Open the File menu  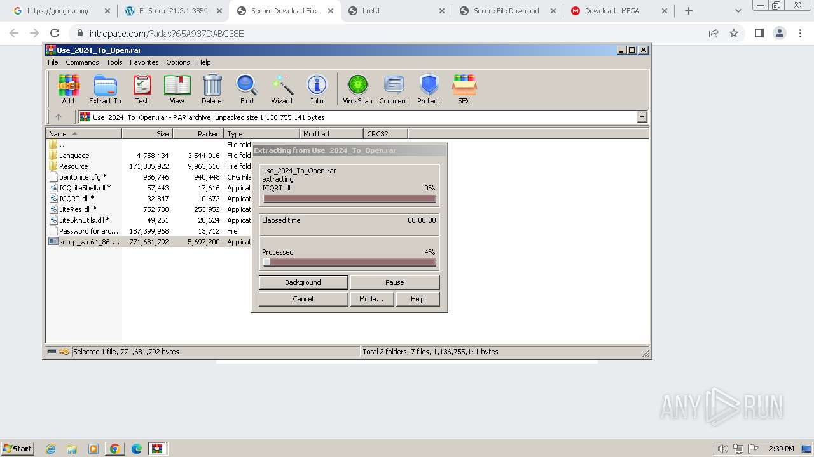(53, 62)
